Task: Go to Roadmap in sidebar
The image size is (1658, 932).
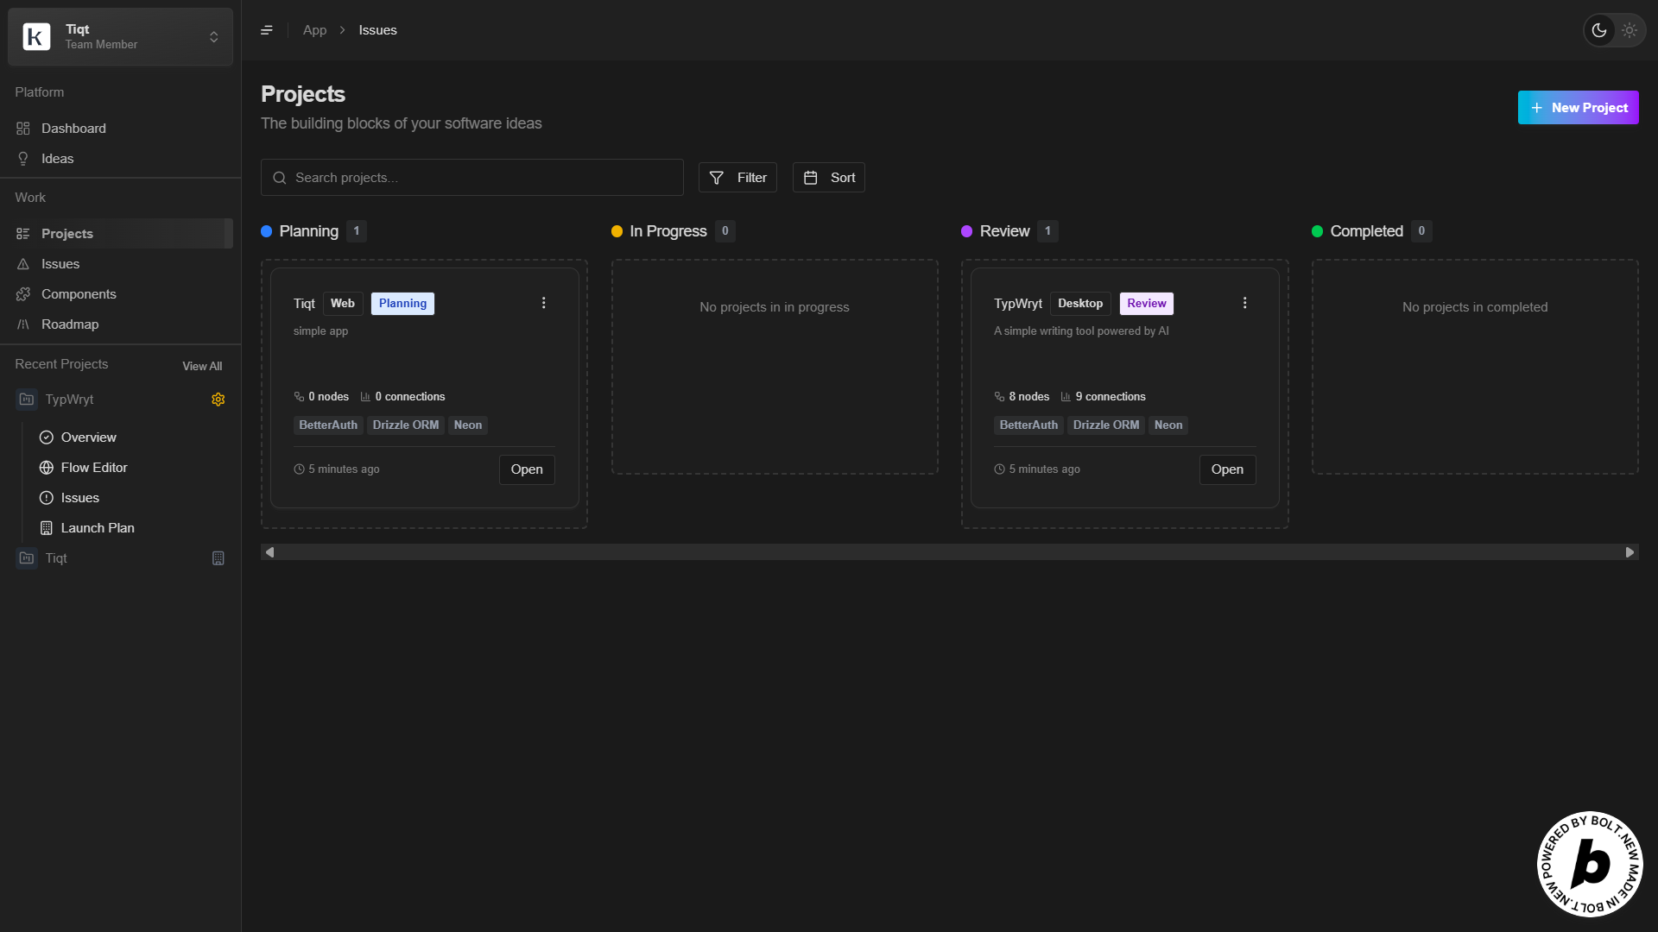Action: tap(70, 324)
